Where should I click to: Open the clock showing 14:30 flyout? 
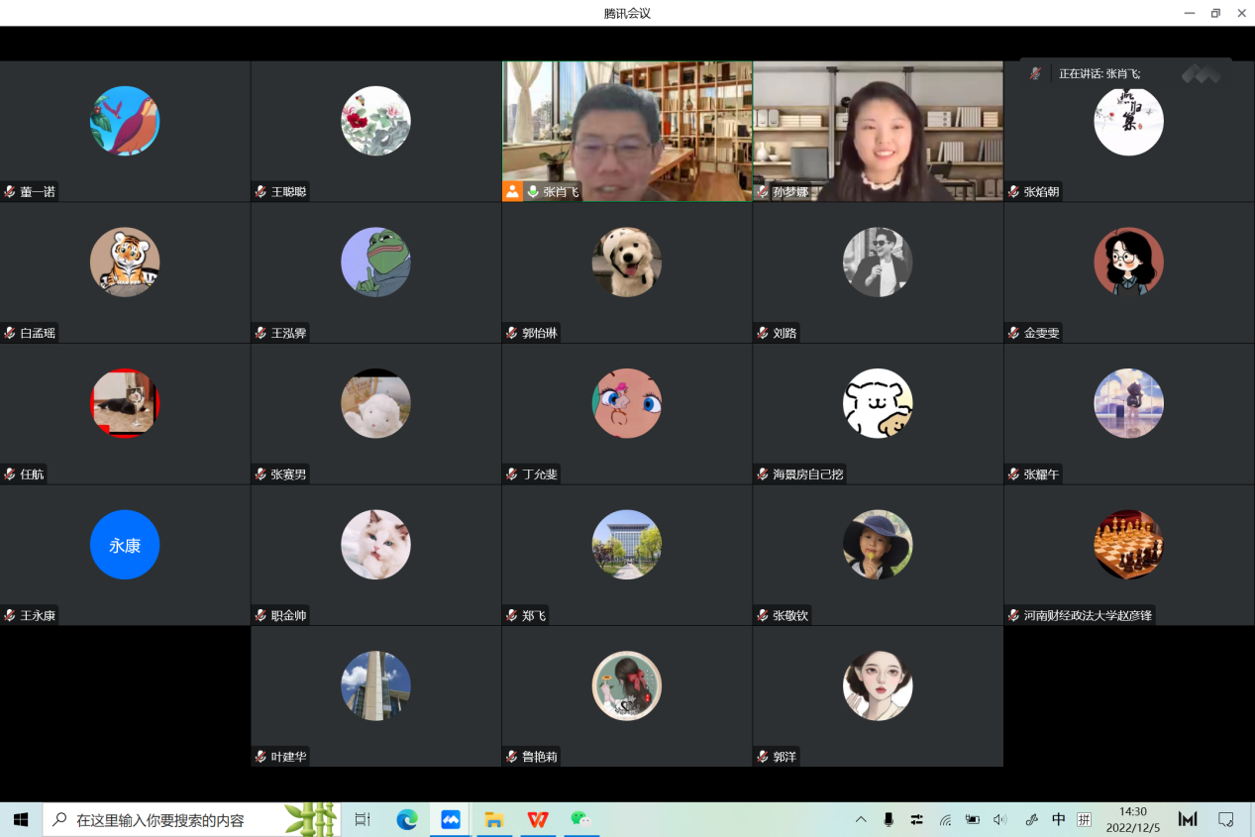pos(1132,819)
